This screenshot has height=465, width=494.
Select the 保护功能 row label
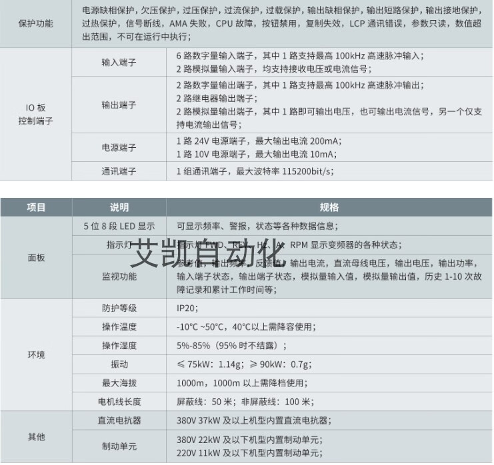click(x=36, y=23)
